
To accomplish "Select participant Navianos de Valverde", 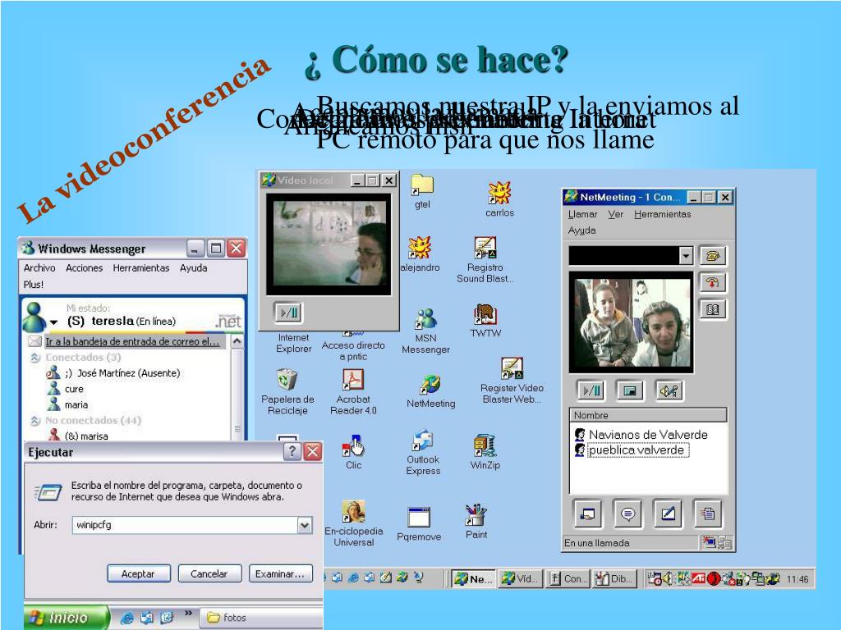I will pos(641,435).
